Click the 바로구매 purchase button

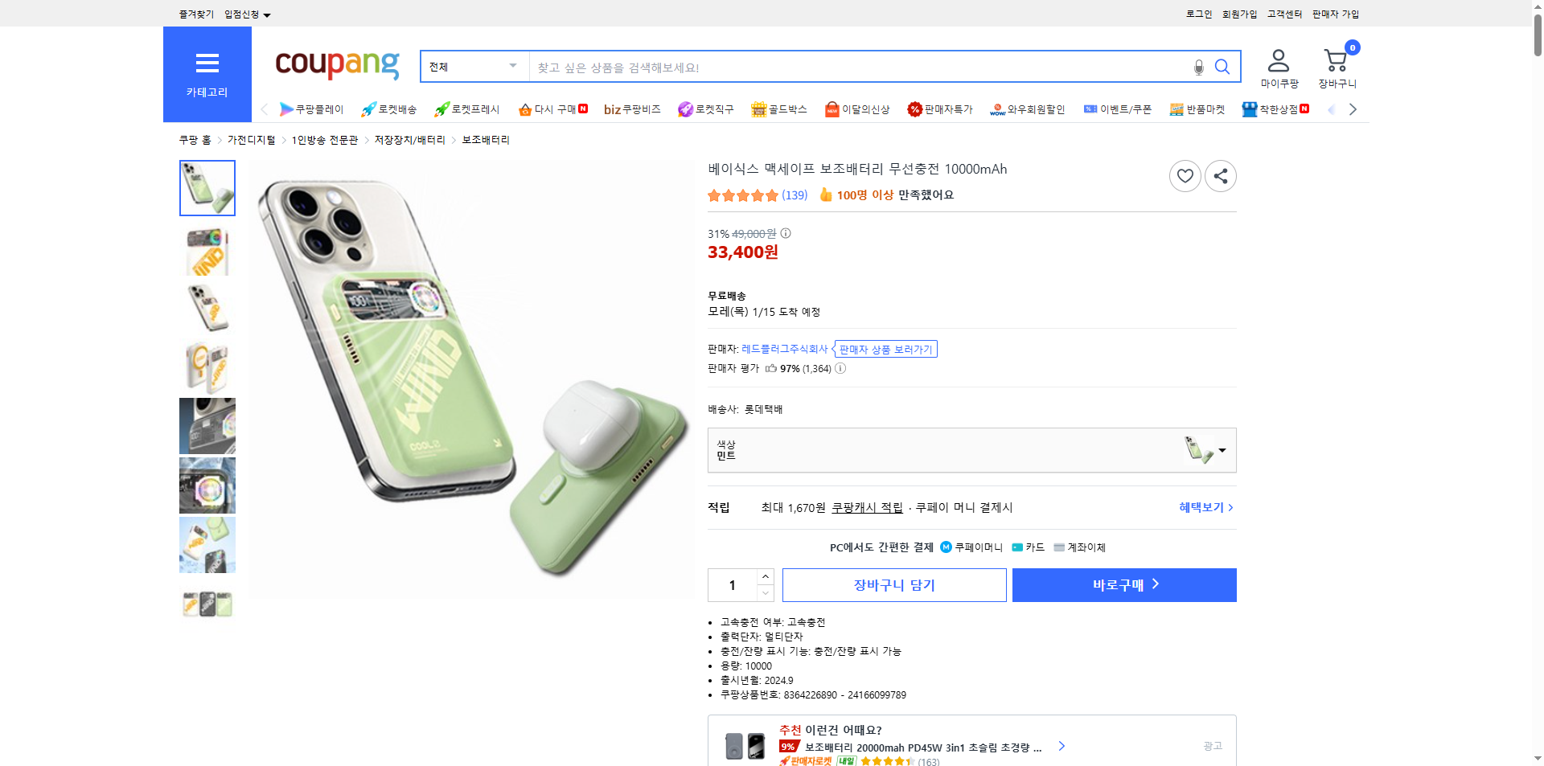1123,584
